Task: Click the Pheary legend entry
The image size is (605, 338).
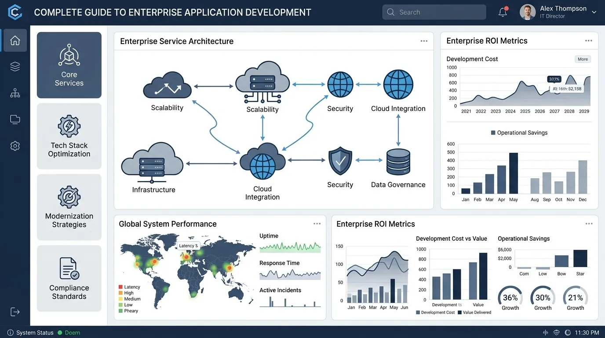Action: tap(128, 311)
